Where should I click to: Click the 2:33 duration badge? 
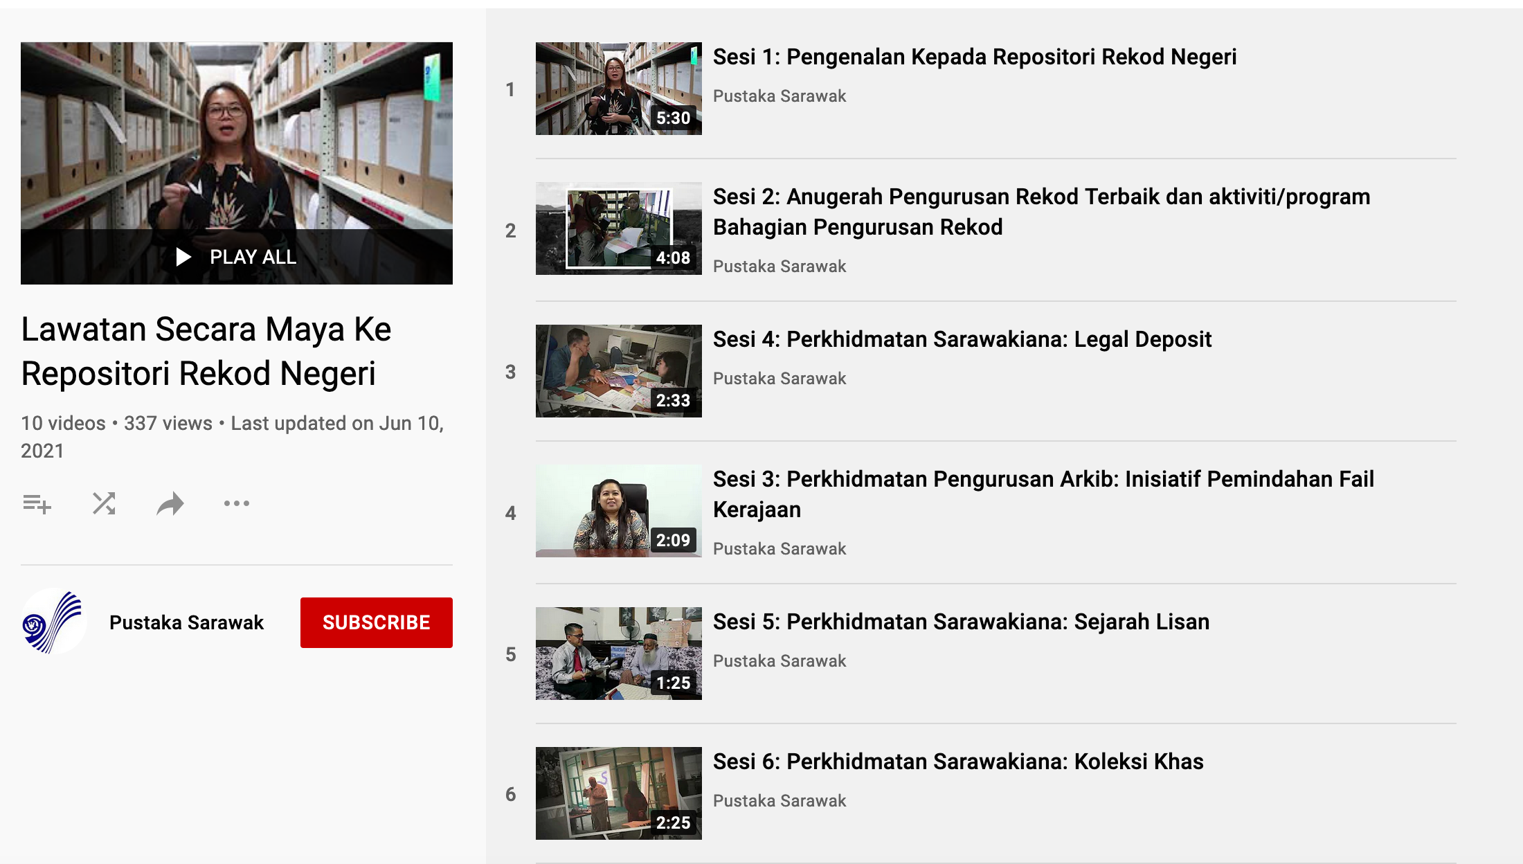674,401
